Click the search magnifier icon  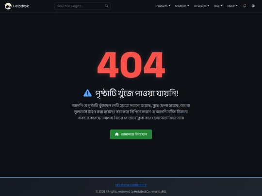pyautogui.click(x=107, y=6)
